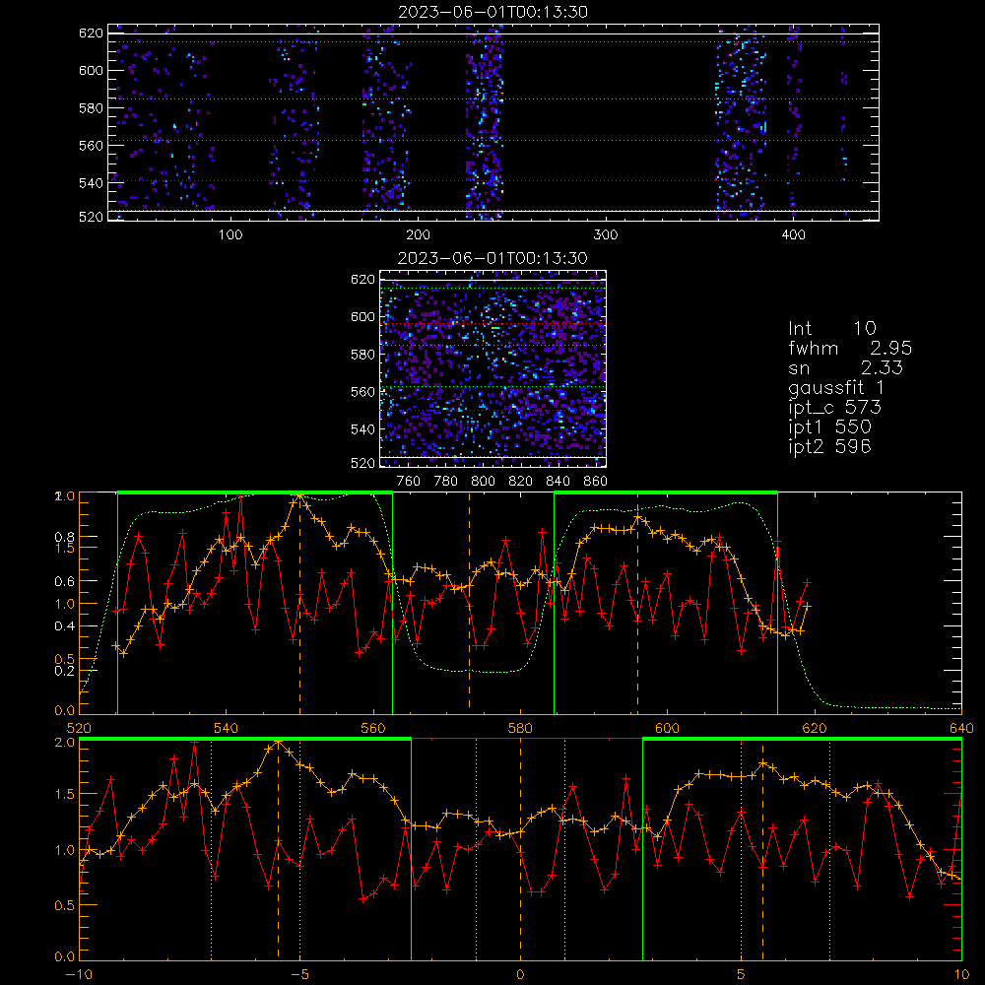The width and height of the screenshot is (985, 985).
Task: Select the 'Int 10' readout text
Action: (832, 328)
